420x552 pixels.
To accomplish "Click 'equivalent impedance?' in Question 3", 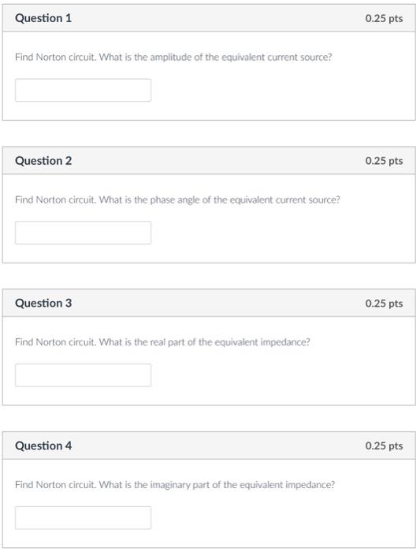I will 262,342.
